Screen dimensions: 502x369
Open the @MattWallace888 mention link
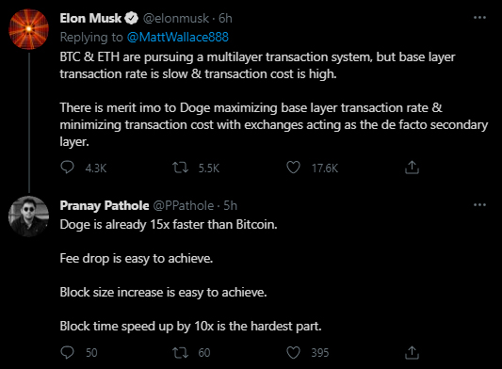178,37
